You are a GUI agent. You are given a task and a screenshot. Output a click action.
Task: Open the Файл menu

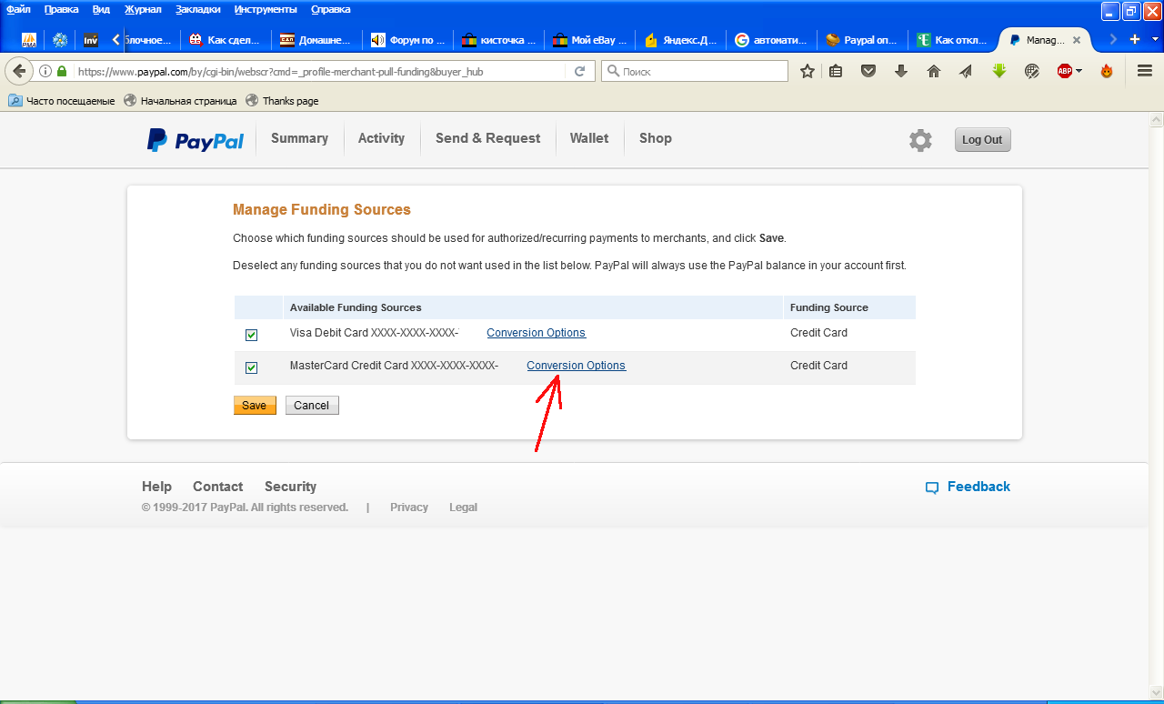coord(18,9)
